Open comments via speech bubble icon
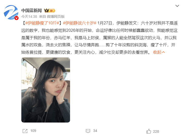 88,131
